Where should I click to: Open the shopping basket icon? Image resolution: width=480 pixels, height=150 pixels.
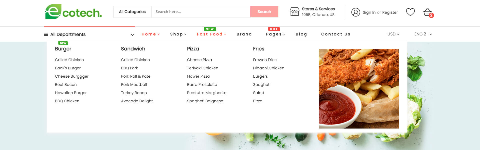pos(427,12)
